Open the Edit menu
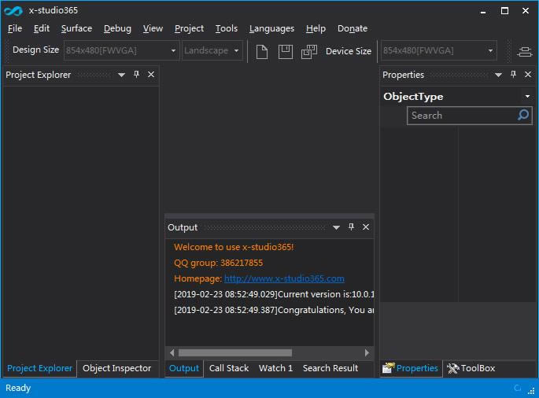This screenshot has width=539, height=398. pyautogui.click(x=42, y=28)
